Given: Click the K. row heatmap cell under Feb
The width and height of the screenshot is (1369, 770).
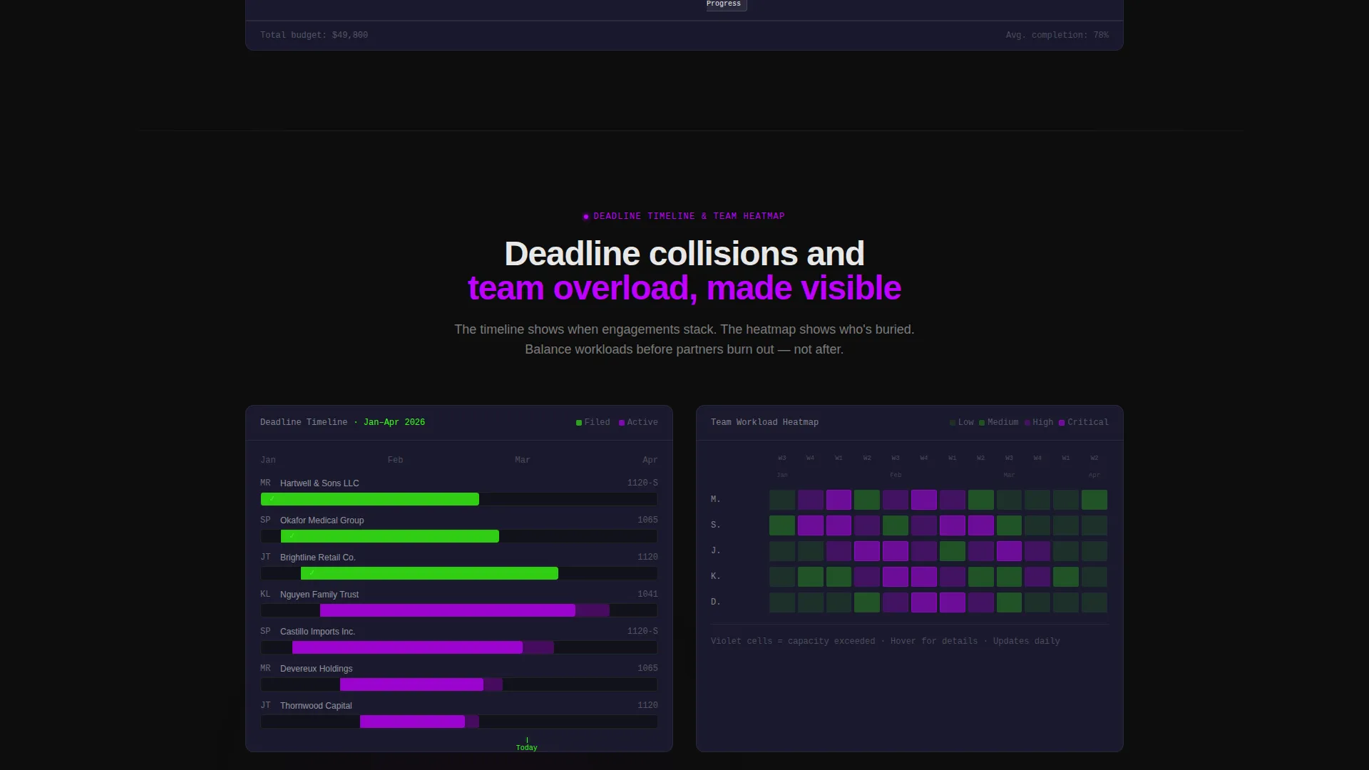Looking at the screenshot, I should 896,577.
